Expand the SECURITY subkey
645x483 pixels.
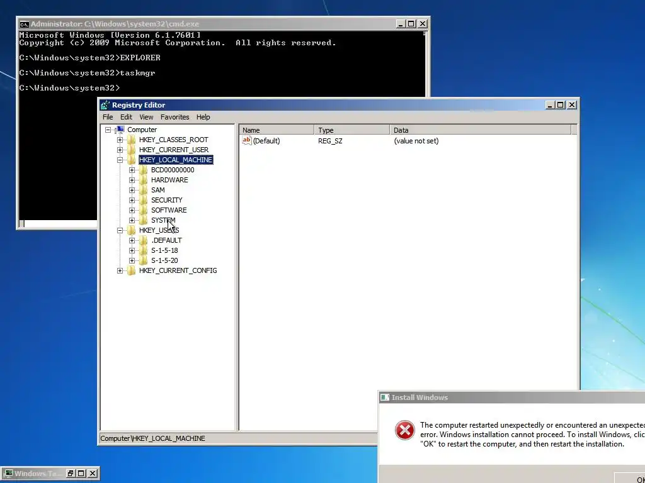pyautogui.click(x=132, y=200)
